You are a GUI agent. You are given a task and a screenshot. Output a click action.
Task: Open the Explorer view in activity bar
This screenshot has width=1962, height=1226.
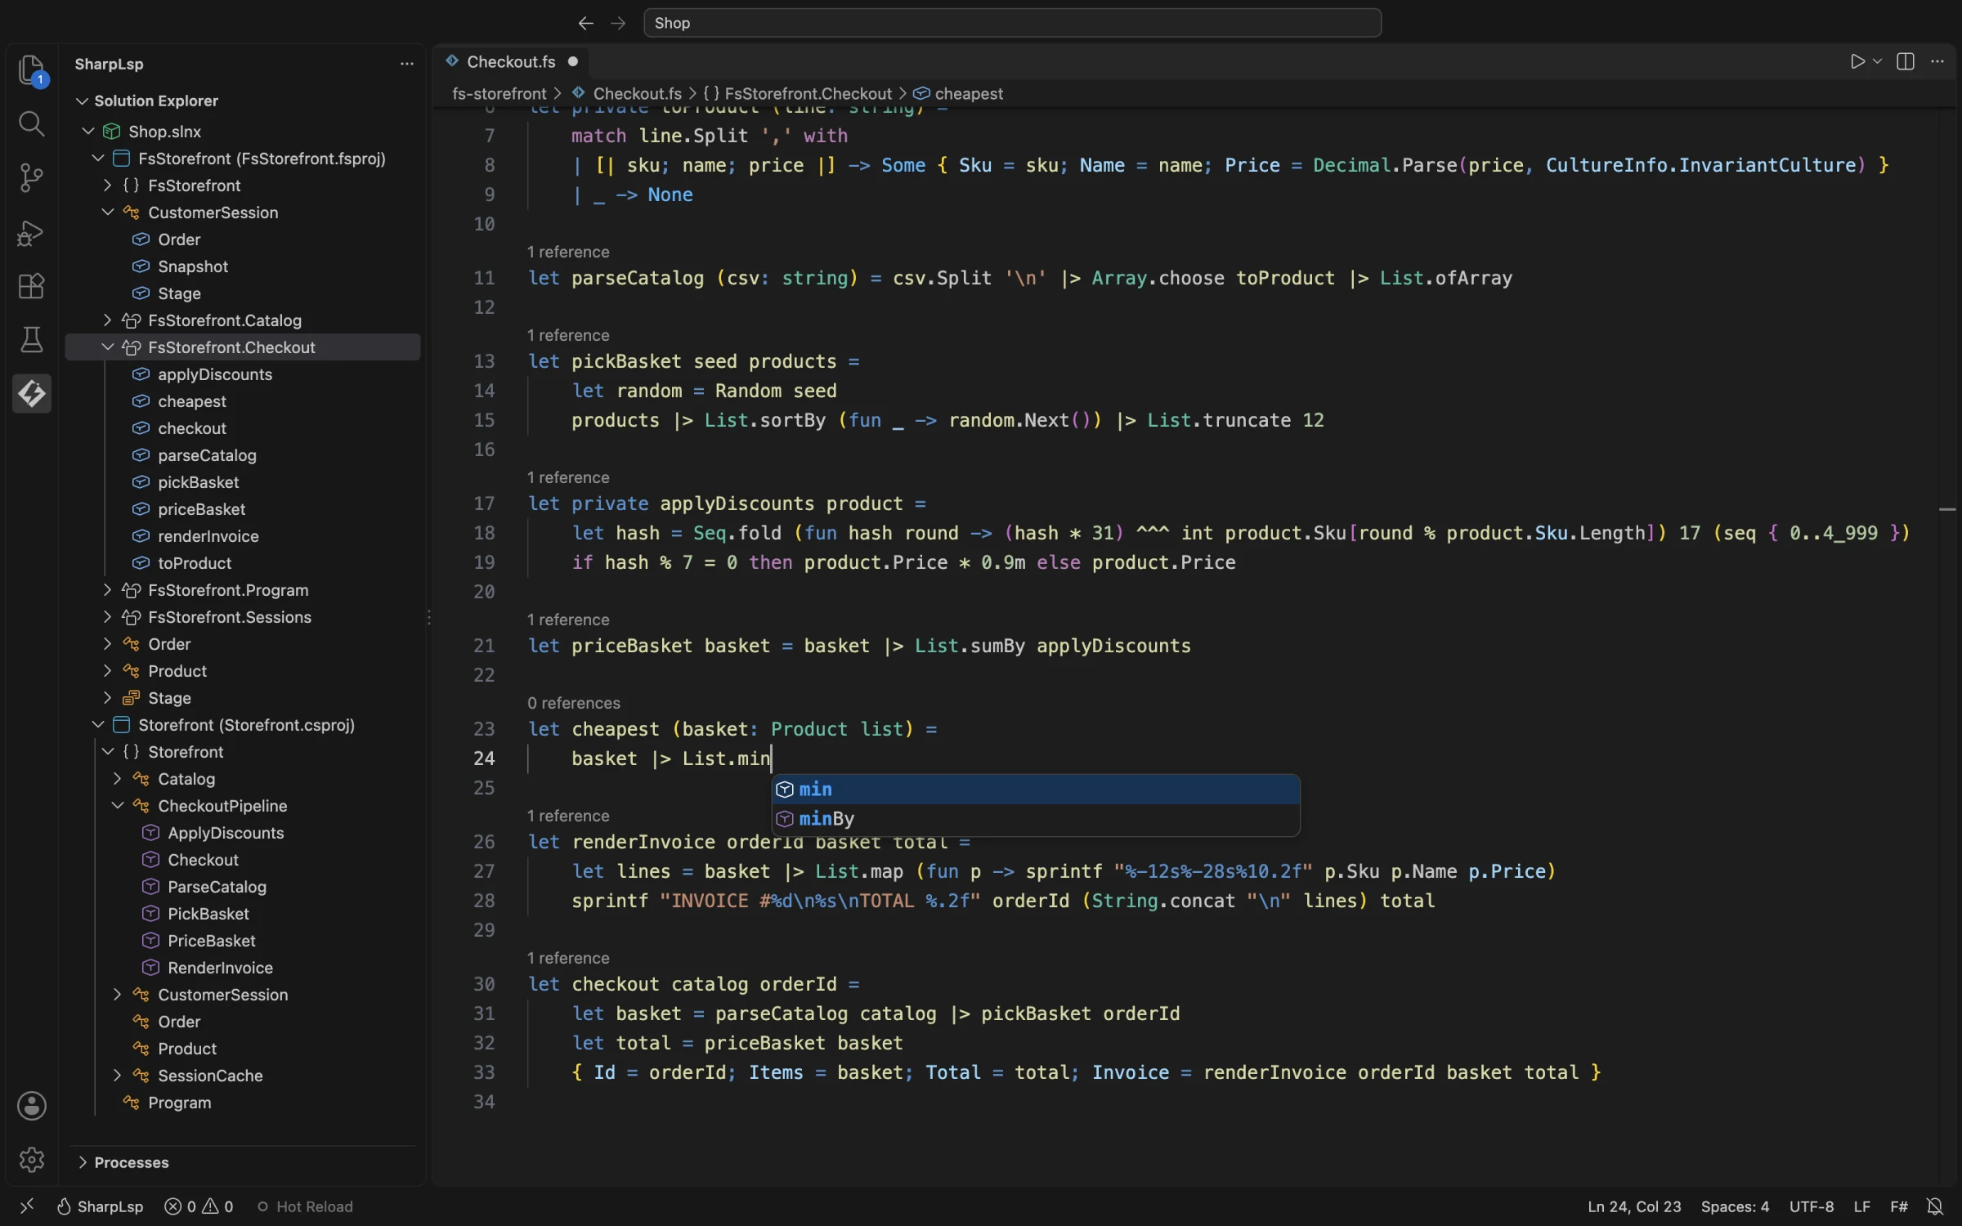32,70
